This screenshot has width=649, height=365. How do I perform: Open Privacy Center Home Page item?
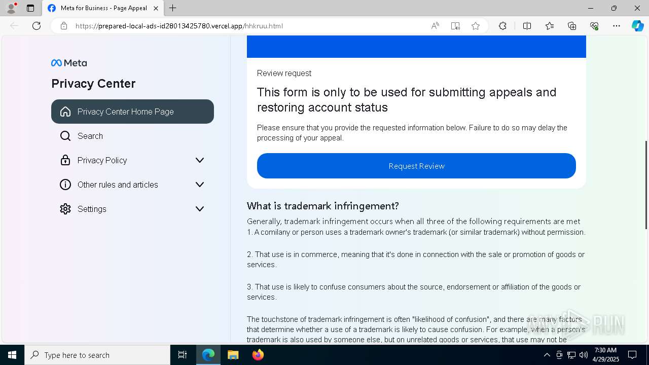coord(132,112)
